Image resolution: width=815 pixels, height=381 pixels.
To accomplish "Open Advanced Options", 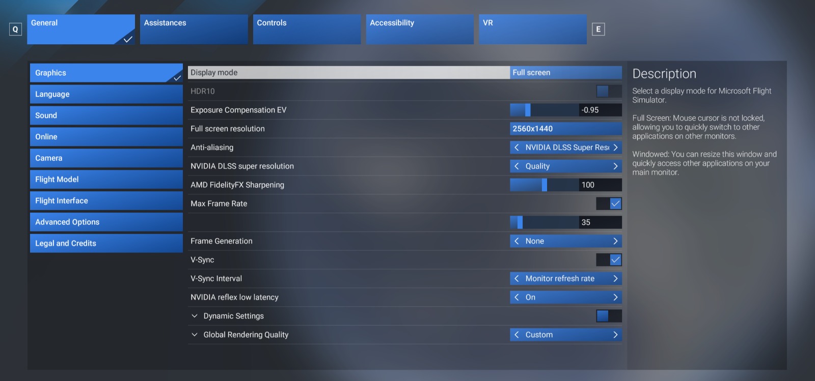I will pos(106,222).
